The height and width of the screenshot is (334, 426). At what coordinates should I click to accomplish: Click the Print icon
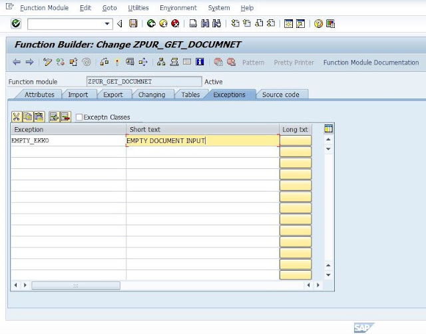193,24
